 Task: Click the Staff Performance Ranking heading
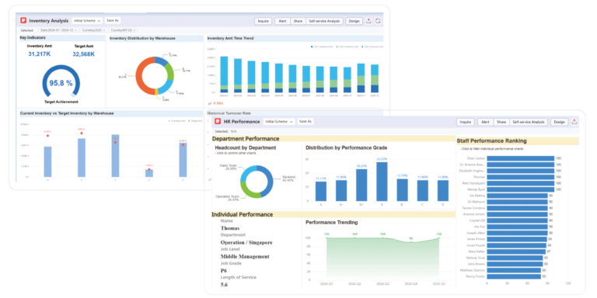(x=491, y=140)
